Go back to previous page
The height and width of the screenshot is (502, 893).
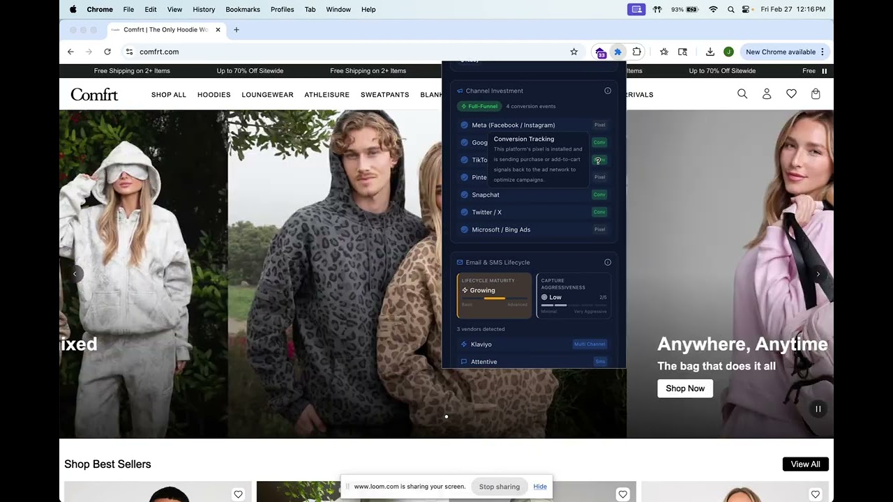70,52
